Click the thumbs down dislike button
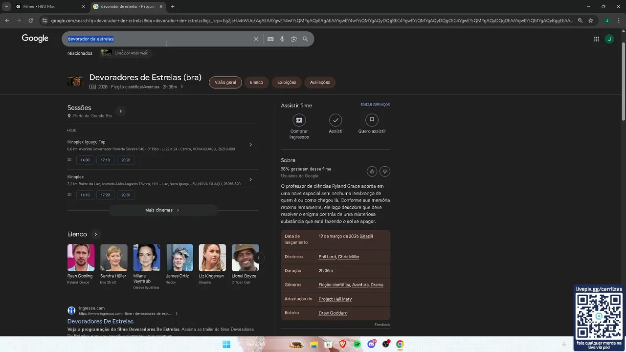This screenshot has height=352, width=626. coord(385,172)
